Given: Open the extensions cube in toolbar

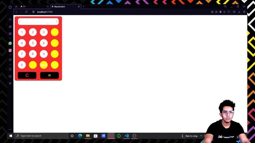Looking at the screenshot, I should click(x=234, y=12).
